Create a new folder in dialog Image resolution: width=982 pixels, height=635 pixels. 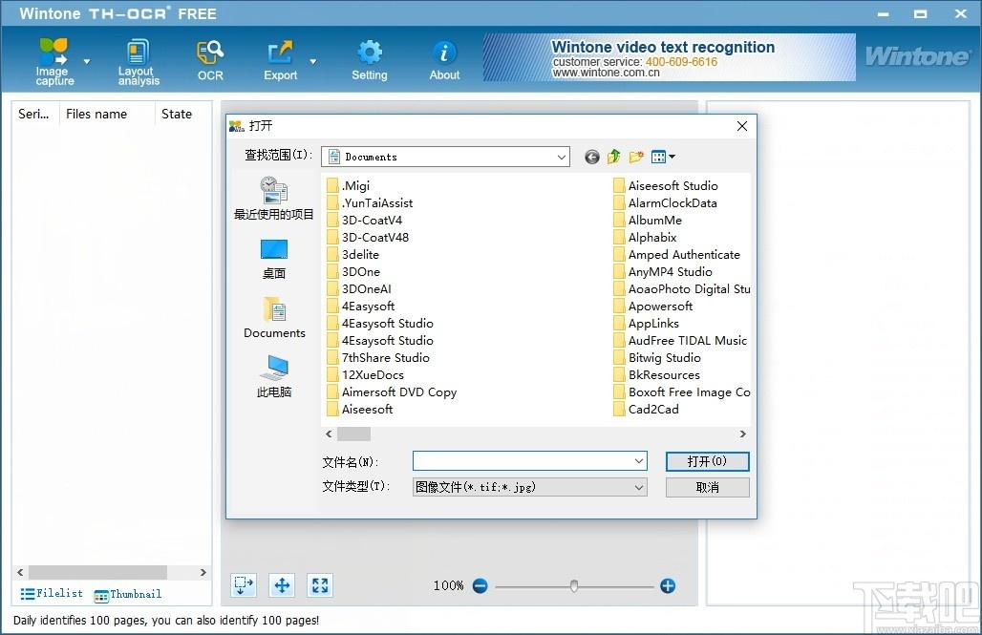click(x=636, y=157)
